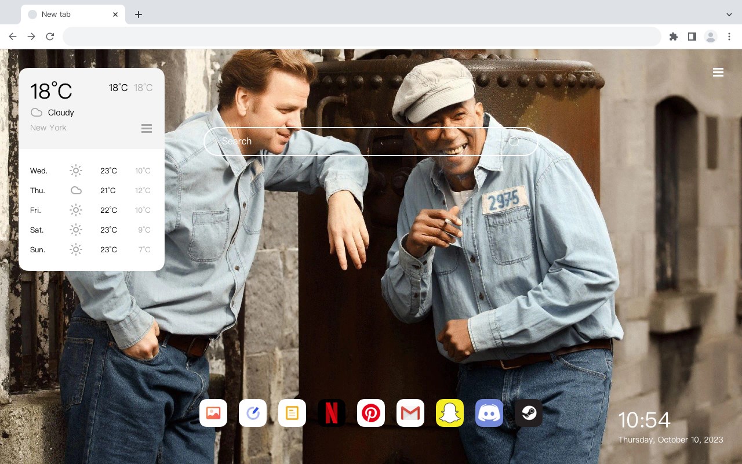
Task: Focus the browser address bar
Action: pos(362,37)
